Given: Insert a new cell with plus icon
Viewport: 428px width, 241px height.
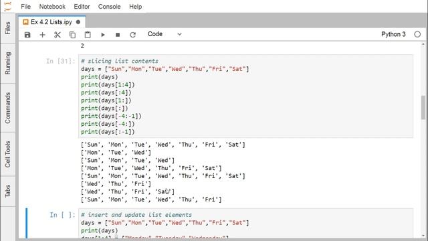Looking at the screenshot, I should point(42,35).
